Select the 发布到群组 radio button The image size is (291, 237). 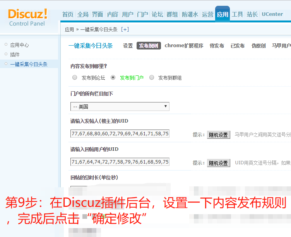pyautogui.click(x=152, y=77)
